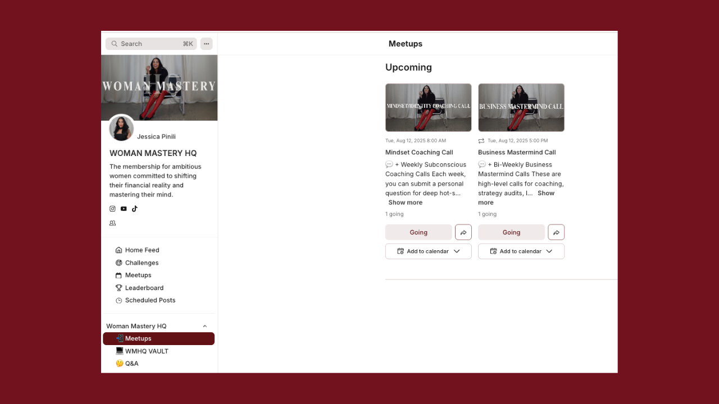Toggle Going on Mindset Coaching Call
This screenshot has width=719, height=404.
coord(418,232)
